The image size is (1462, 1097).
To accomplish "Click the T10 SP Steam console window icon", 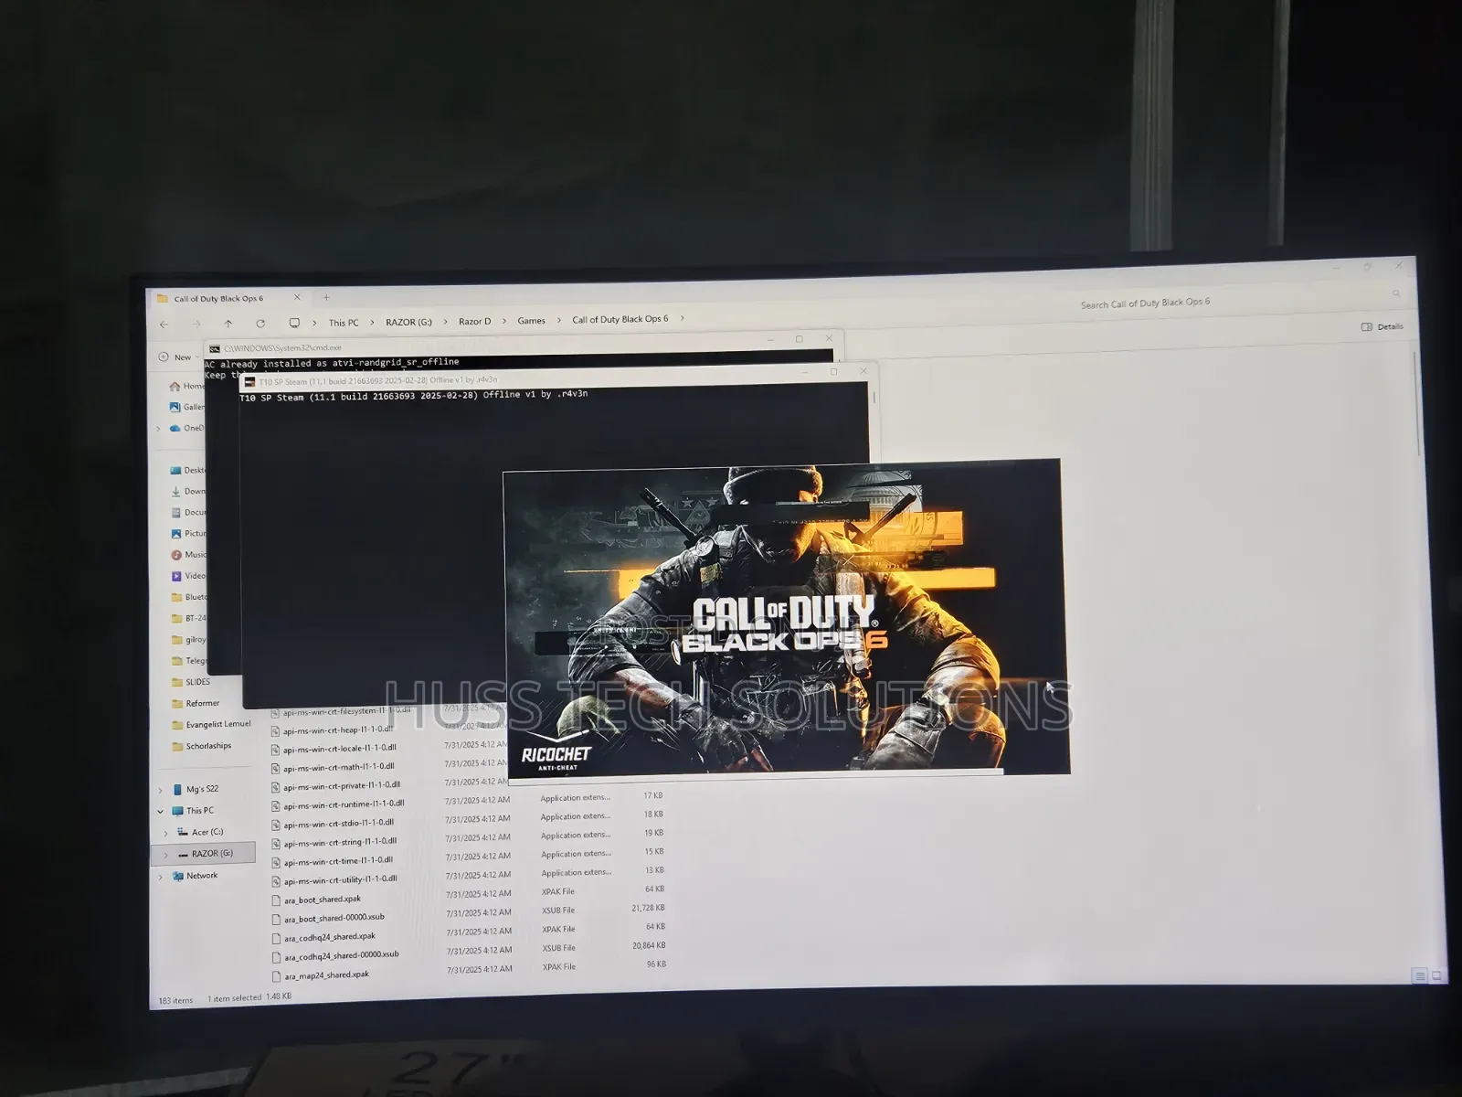I will (x=249, y=382).
